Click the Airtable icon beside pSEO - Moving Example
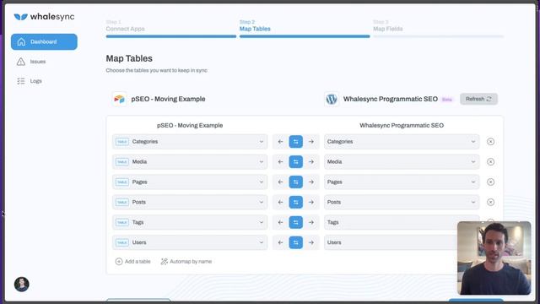540x304 pixels. pyautogui.click(x=120, y=100)
